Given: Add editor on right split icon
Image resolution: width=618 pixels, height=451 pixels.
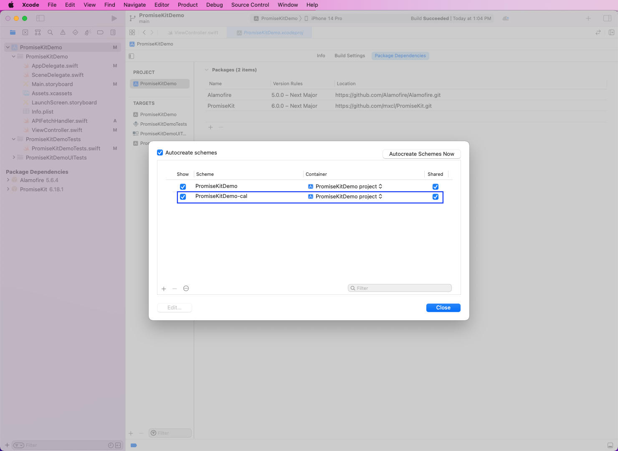Looking at the screenshot, I should point(611,32).
